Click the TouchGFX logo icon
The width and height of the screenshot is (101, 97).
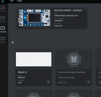(3, 1)
